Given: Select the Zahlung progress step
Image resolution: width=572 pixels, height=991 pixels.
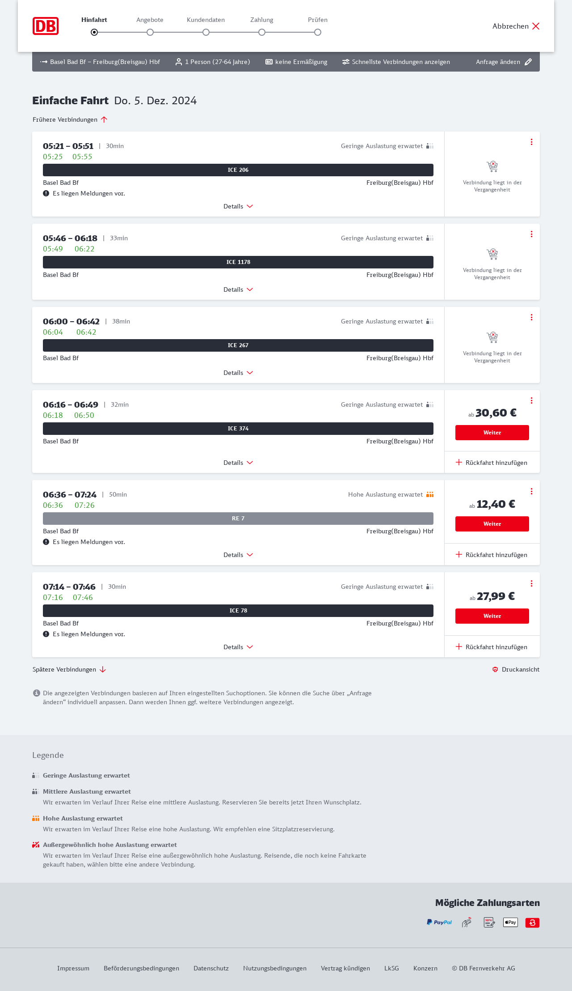Looking at the screenshot, I should click(262, 32).
